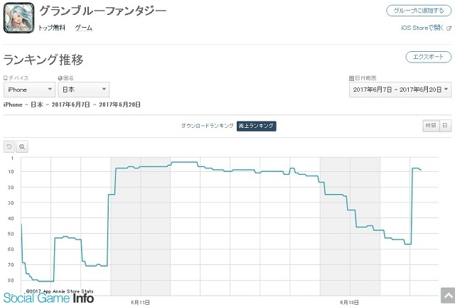This screenshot has width=455, height=307.
Task: Open the 日本 country dropdown
Action: [x=84, y=90]
